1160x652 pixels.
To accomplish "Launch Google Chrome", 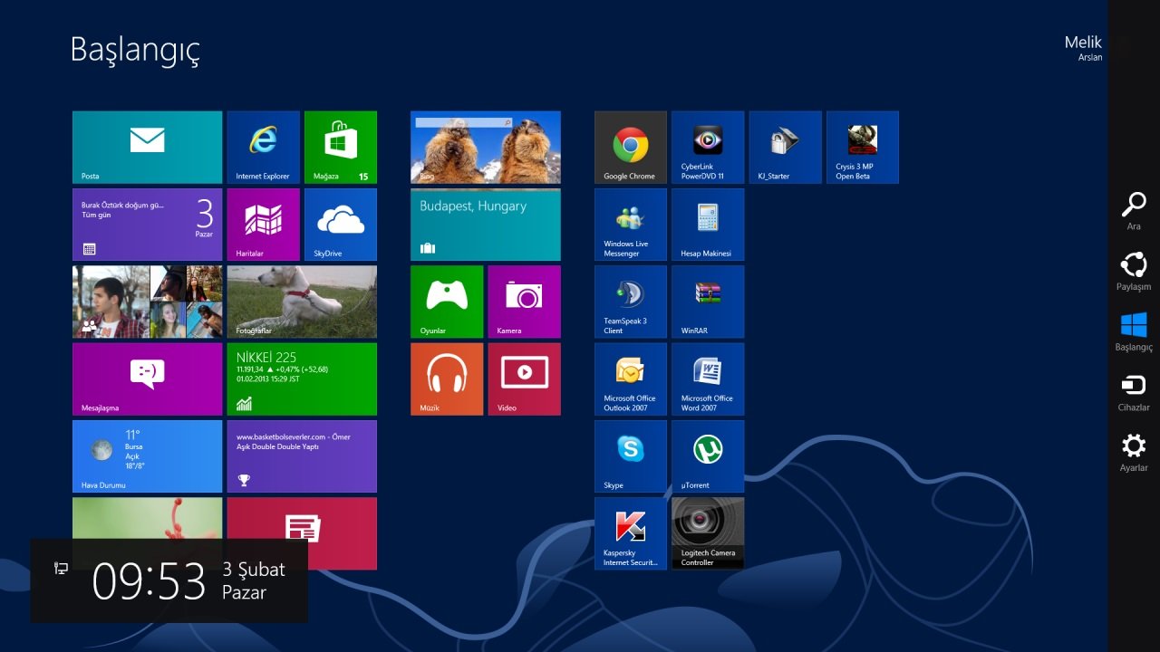I will (x=631, y=148).
